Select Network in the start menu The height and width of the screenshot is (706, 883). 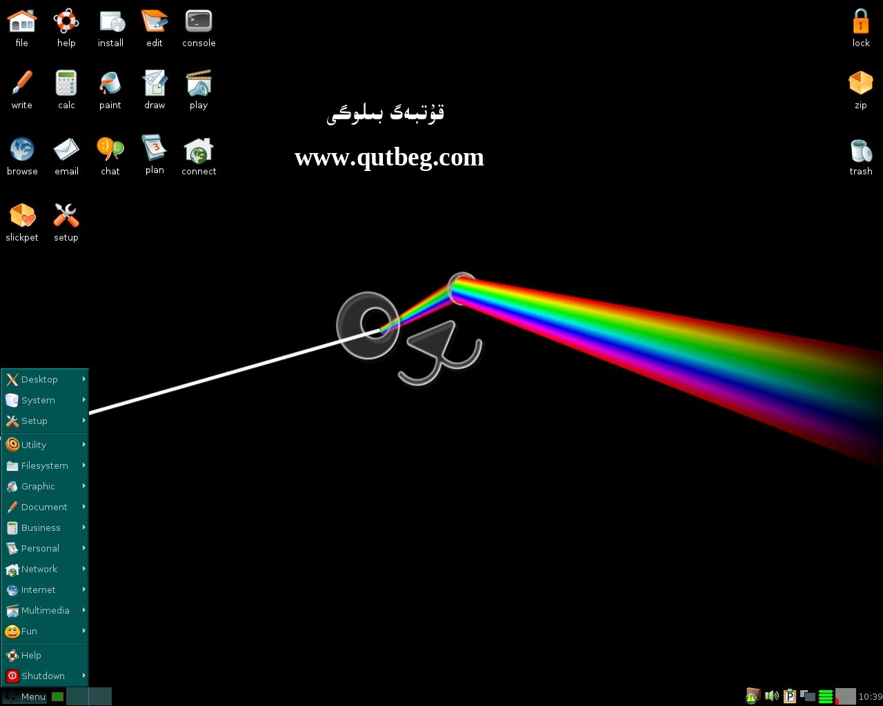click(x=45, y=569)
